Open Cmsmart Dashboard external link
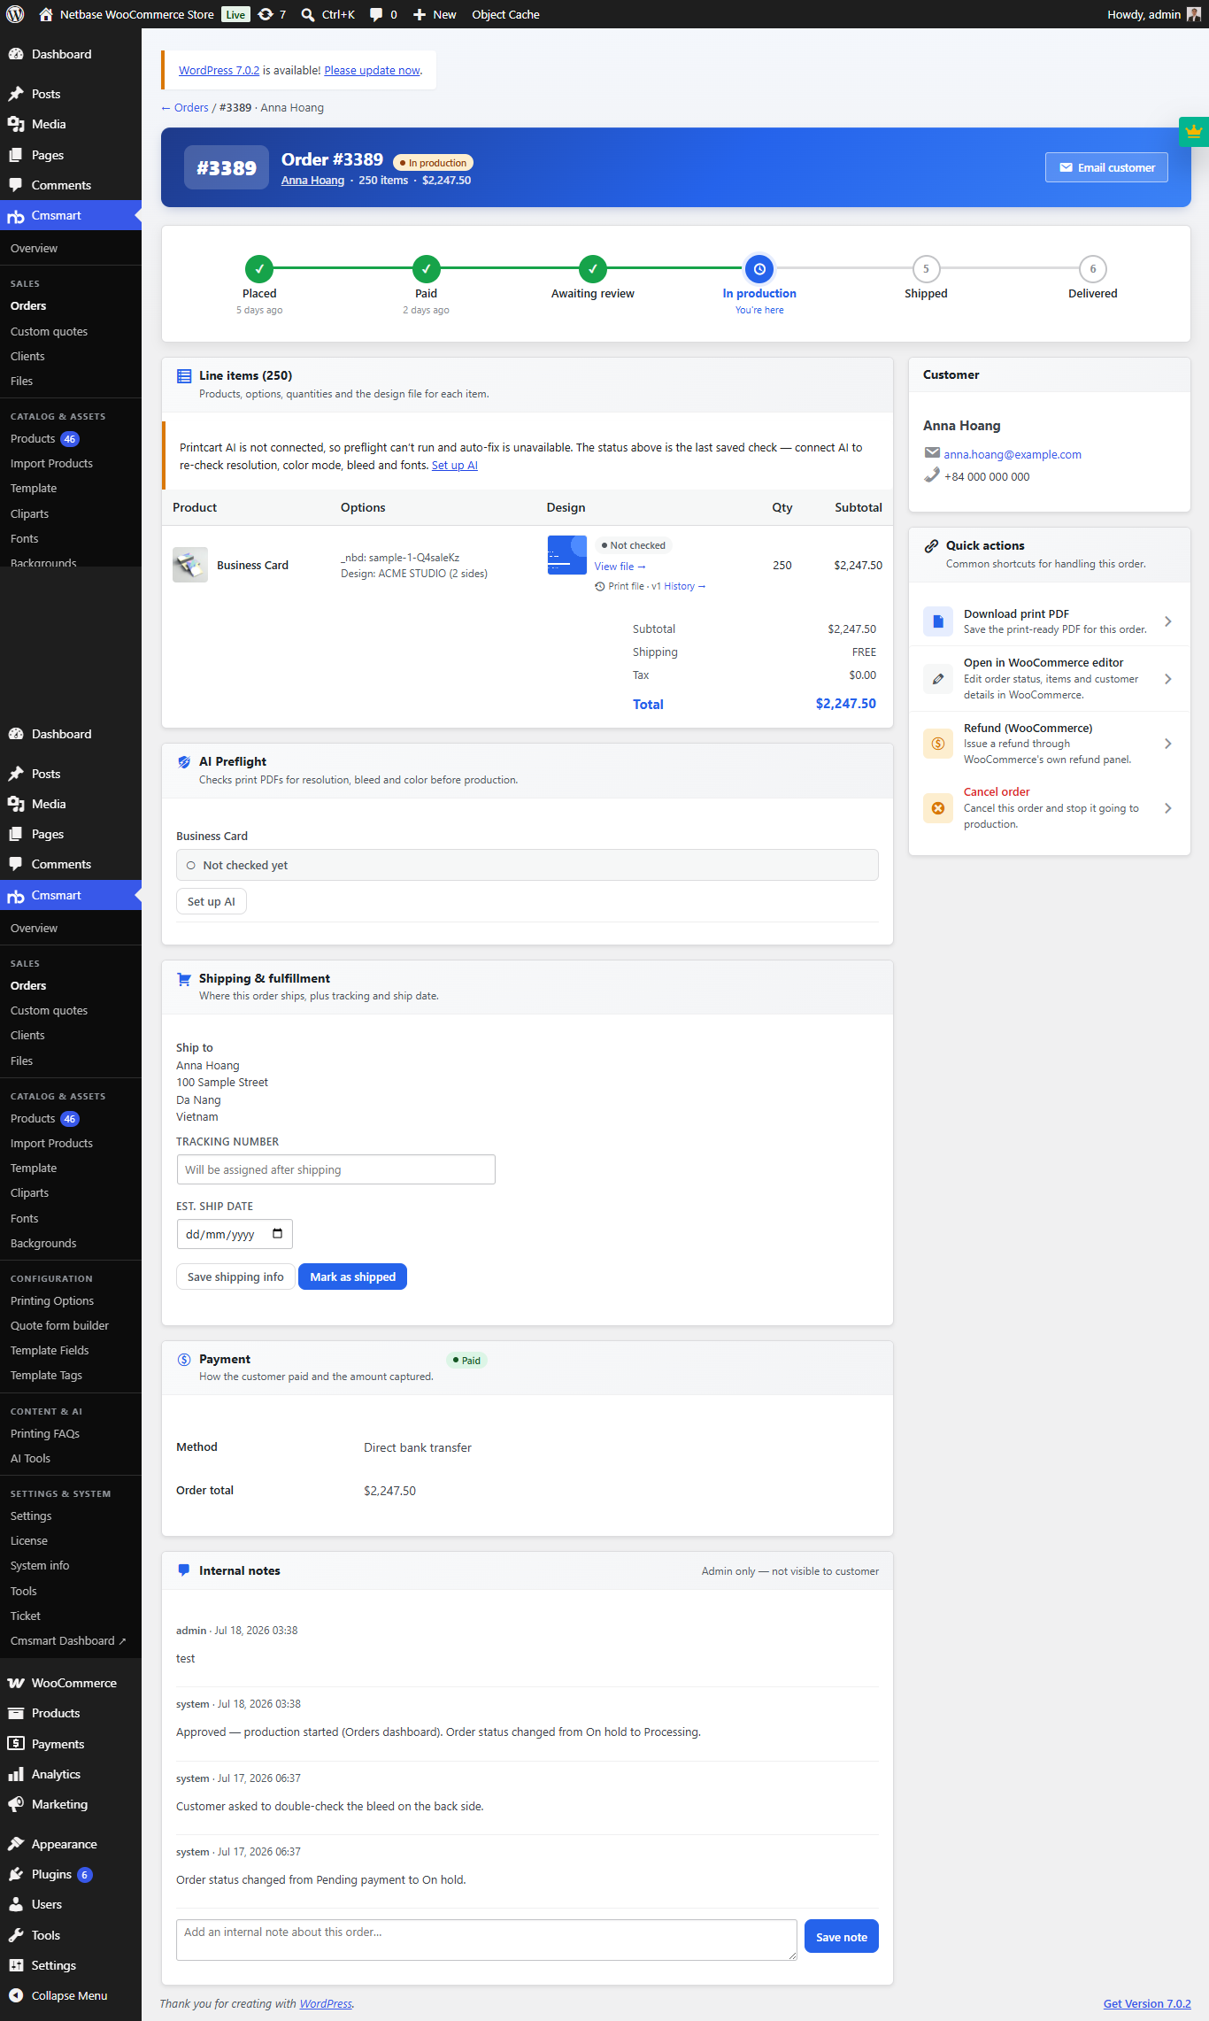 (68, 1640)
